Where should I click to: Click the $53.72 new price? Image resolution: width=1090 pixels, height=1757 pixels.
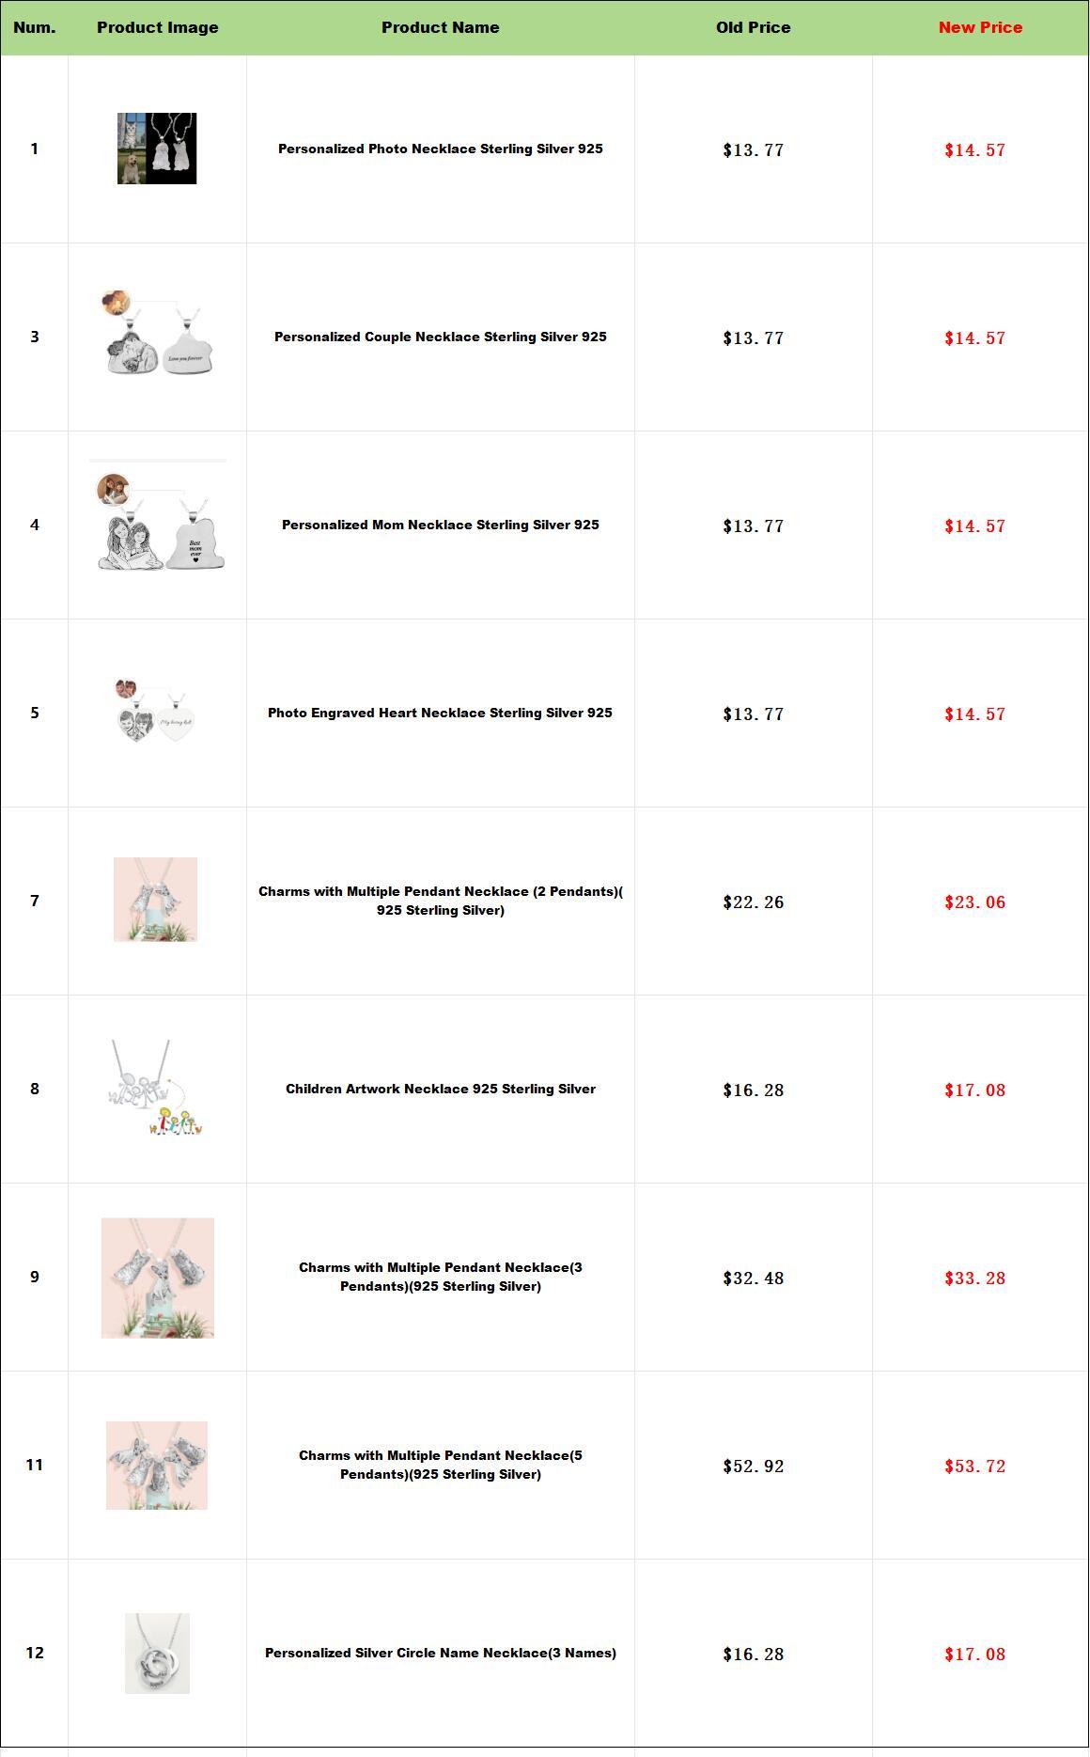[974, 1467]
